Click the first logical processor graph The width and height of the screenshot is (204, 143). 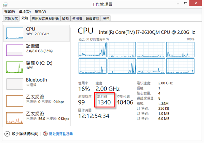(93, 49)
